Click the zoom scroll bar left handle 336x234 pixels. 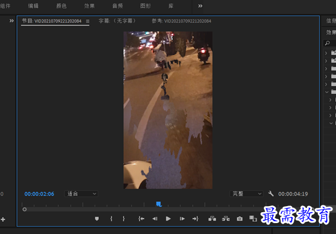[x=24, y=209]
